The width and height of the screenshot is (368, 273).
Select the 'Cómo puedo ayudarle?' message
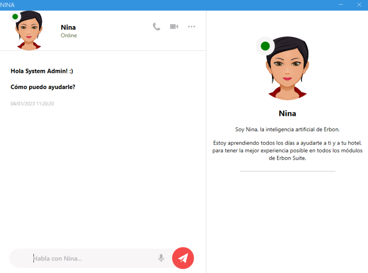tap(43, 87)
